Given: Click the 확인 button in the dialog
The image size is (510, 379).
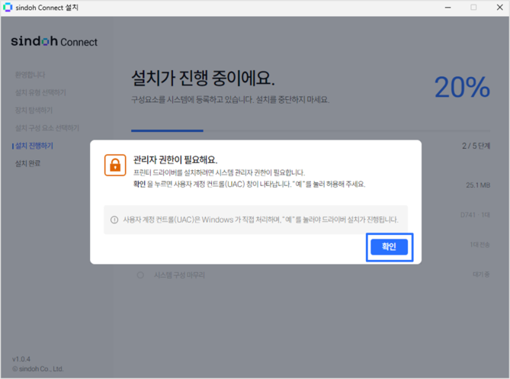Looking at the screenshot, I should click(389, 247).
